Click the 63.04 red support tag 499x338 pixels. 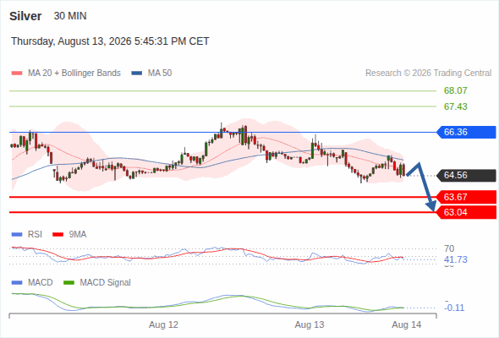466,212
